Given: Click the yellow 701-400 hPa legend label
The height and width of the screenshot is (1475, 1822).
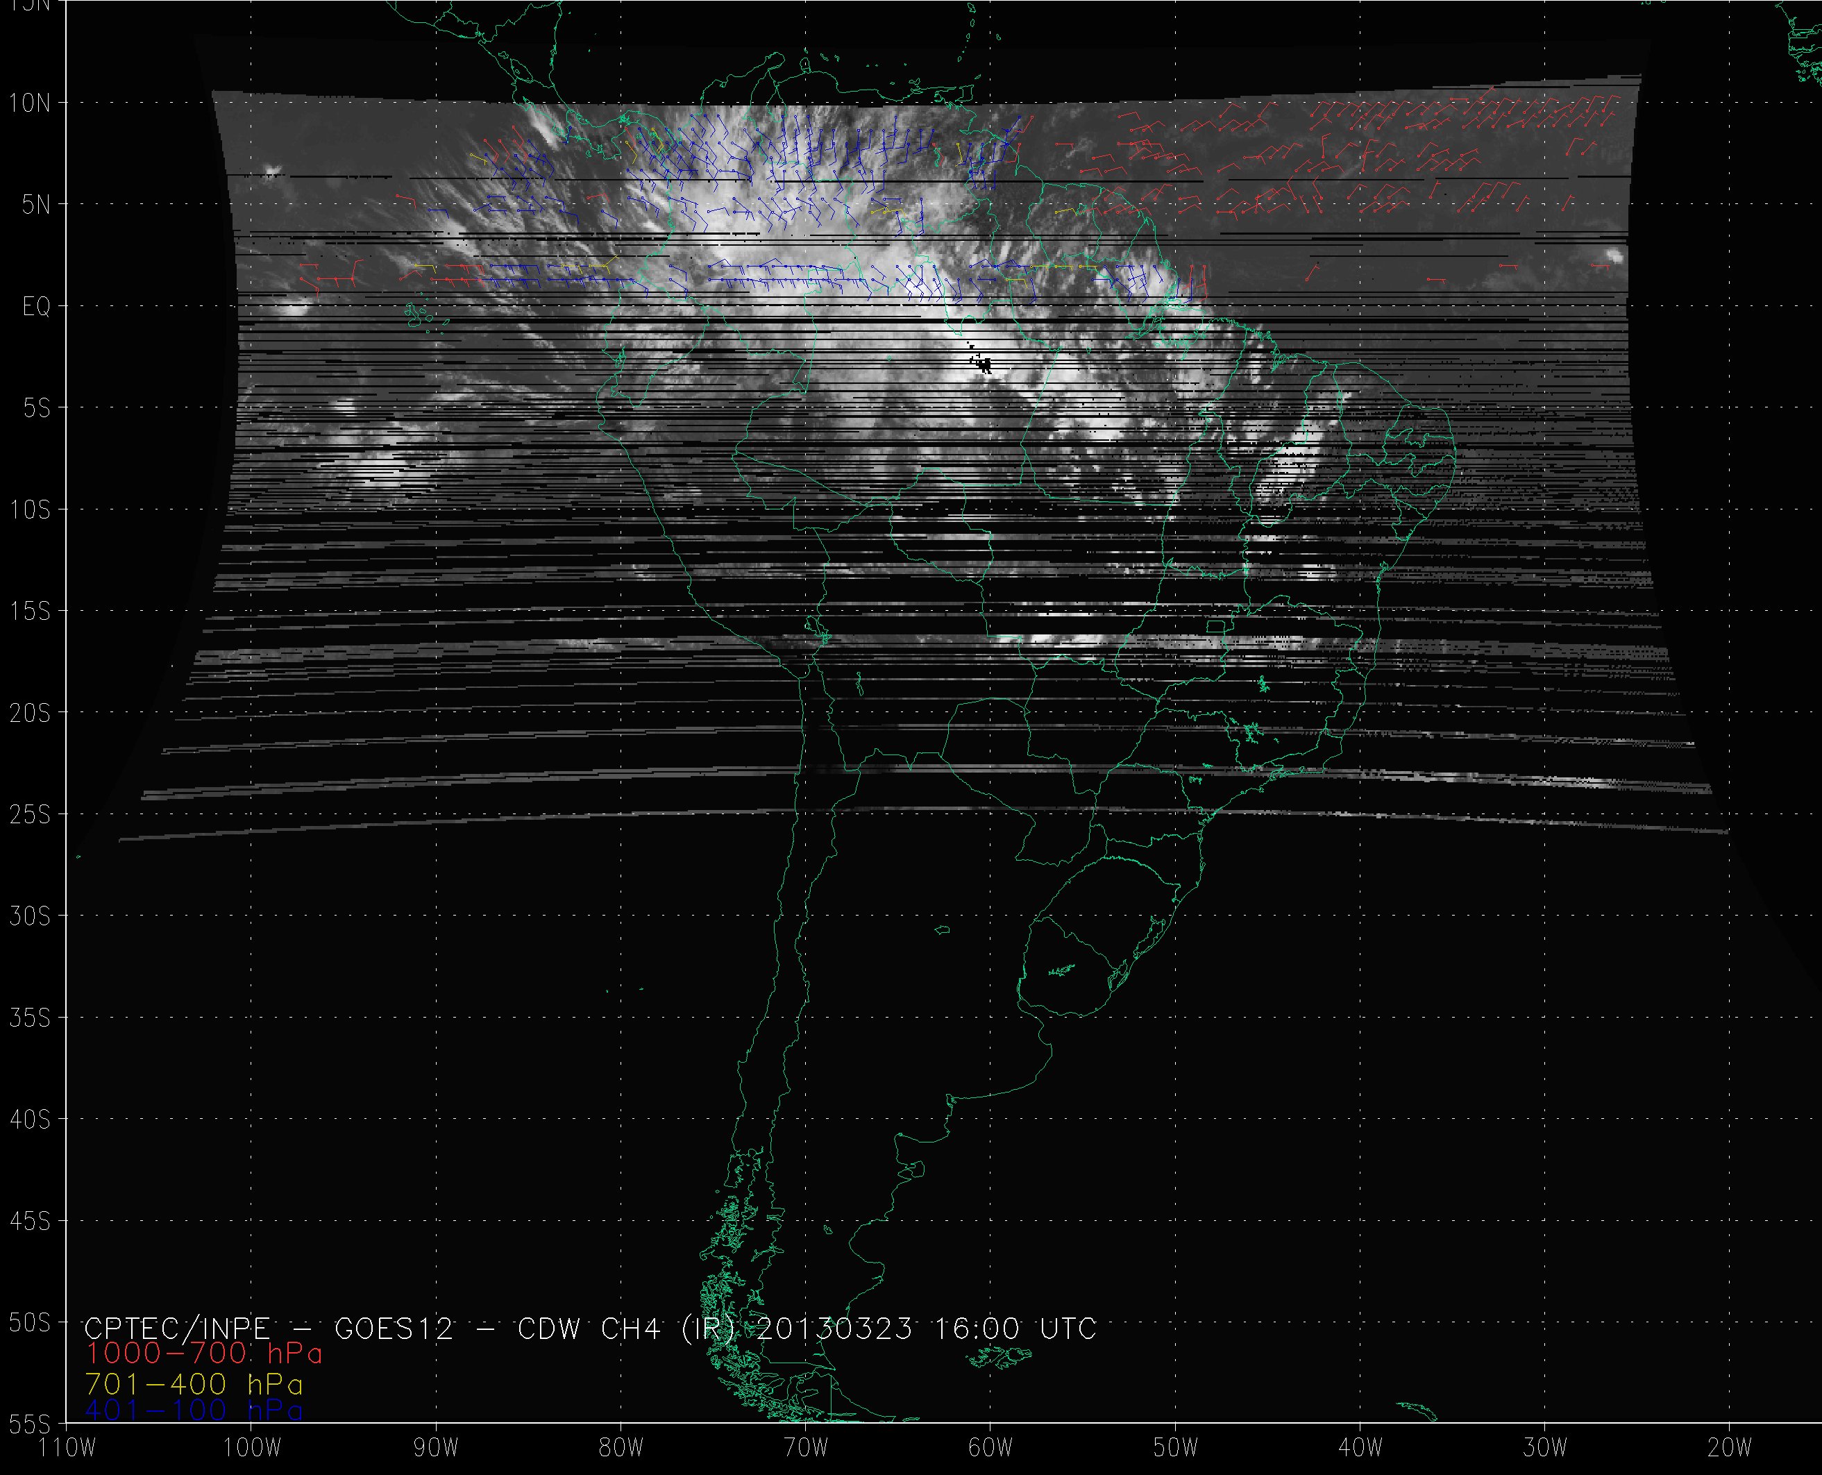Looking at the screenshot, I should coord(194,1384).
